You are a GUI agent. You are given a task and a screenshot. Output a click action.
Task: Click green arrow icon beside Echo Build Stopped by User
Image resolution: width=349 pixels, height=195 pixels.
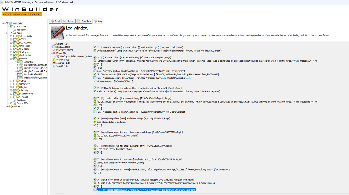tap(95, 149)
